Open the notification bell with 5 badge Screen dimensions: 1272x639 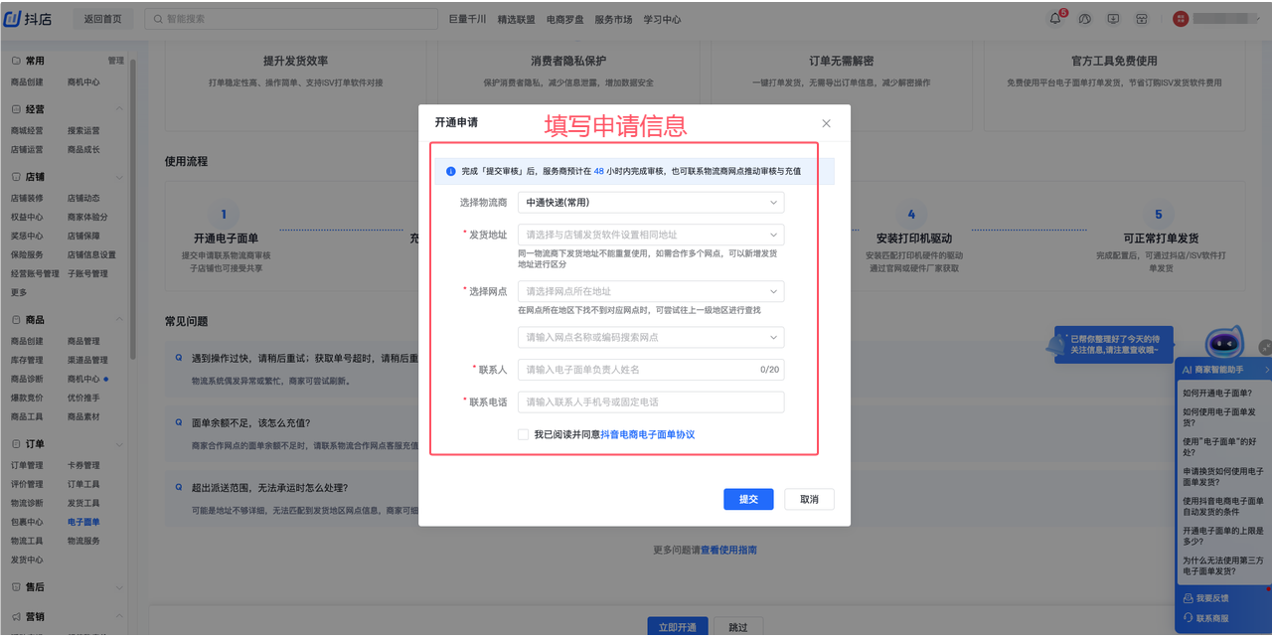point(1055,19)
